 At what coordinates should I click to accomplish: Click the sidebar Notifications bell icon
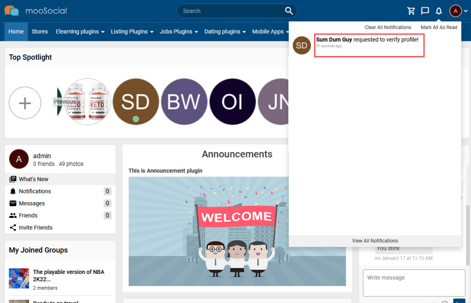pyautogui.click(x=13, y=191)
